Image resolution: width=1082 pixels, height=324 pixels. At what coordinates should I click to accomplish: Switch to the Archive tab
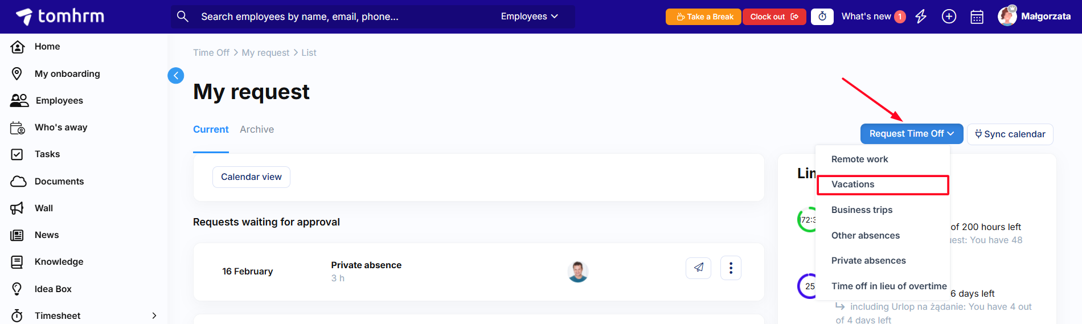[257, 130]
